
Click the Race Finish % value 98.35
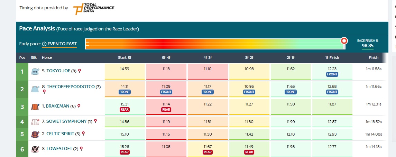click(x=368, y=46)
